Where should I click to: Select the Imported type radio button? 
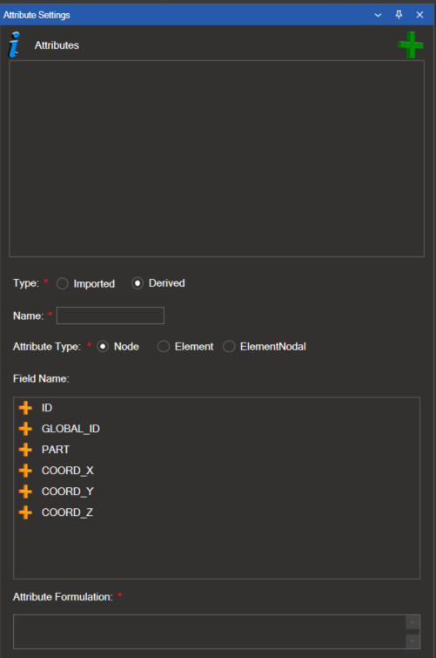tap(62, 283)
